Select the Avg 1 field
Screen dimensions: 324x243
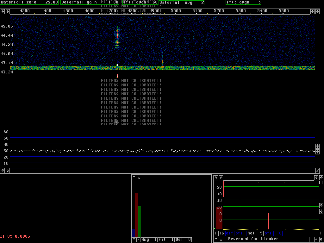pos(149,240)
